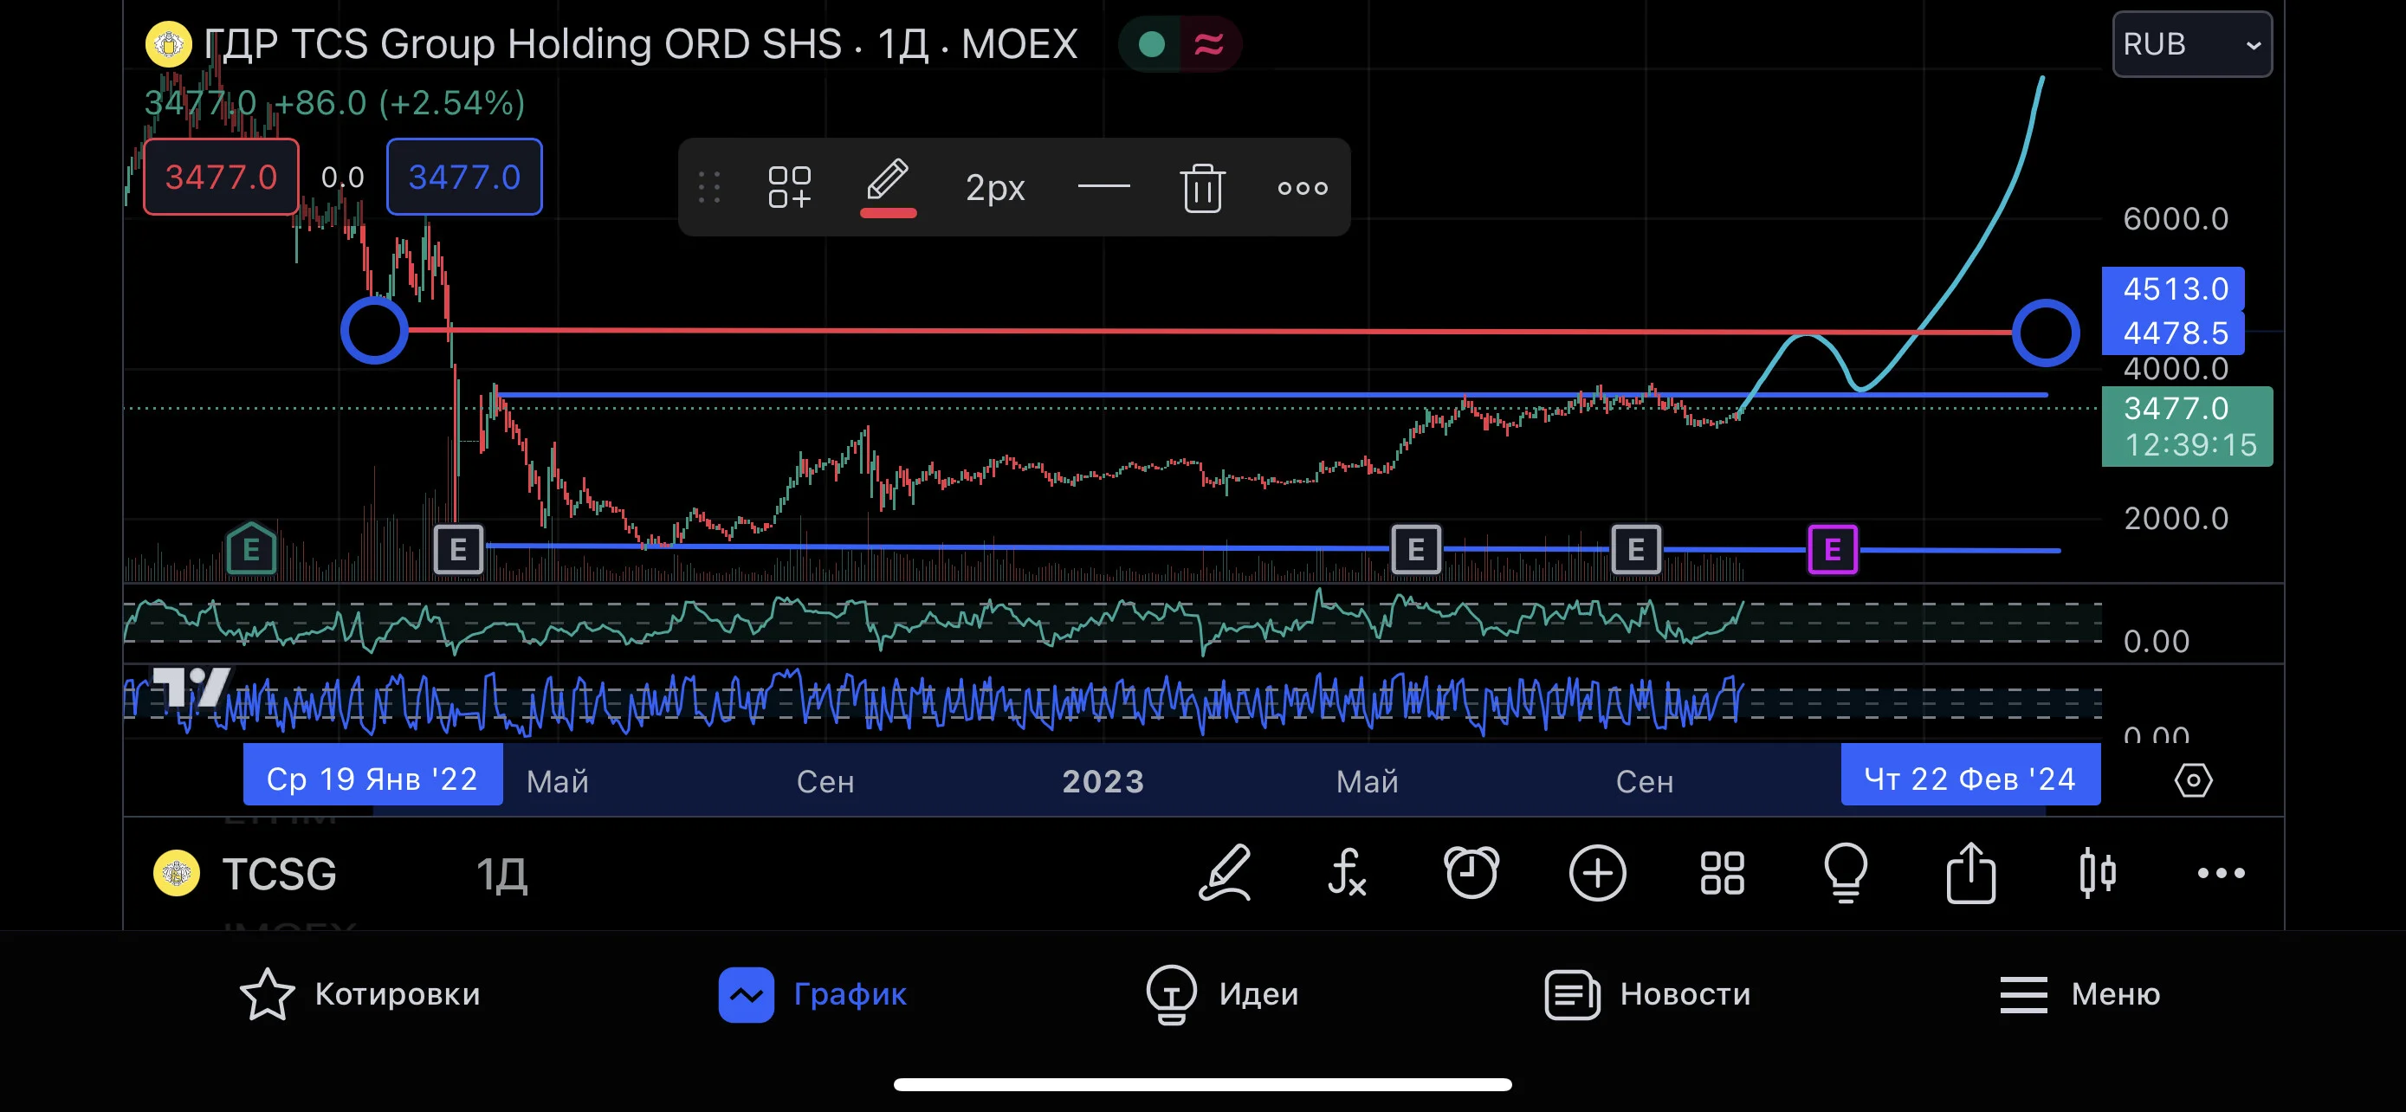This screenshot has height=1112, width=2406.
Task: Choose the line style dash option
Action: [x=1104, y=187]
